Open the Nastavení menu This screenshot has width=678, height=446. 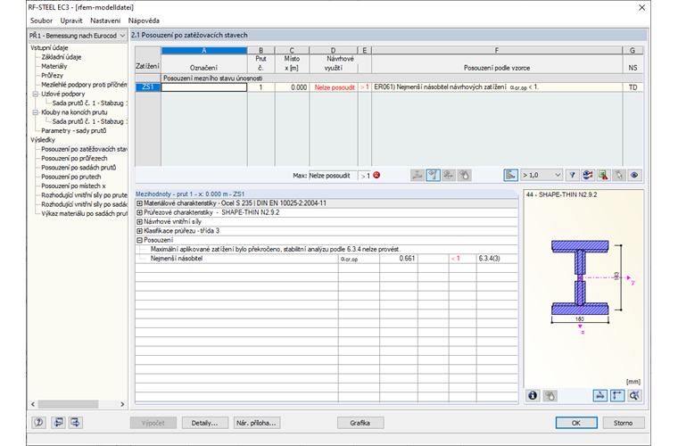(x=105, y=21)
